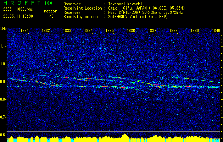The image size is (223, 142).
Task: Click frequency axis label 0.9
Action: tap(3, 82)
